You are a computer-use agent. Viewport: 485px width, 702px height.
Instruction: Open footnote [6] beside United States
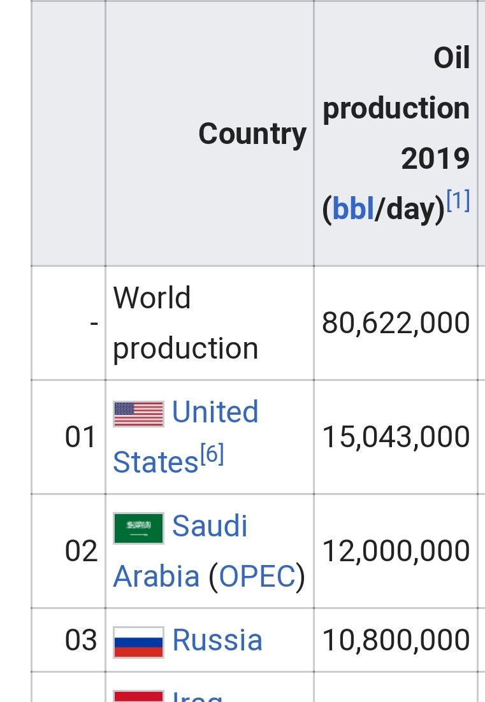(x=212, y=456)
